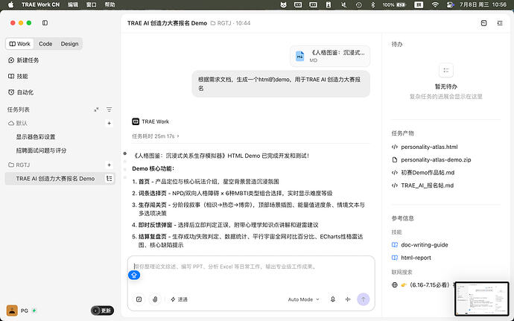Toggle the sidebar panel icon
The image size is (514, 321).
(45, 22)
